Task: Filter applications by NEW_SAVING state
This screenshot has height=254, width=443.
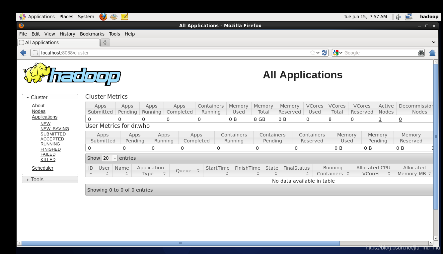Action: pos(55,129)
